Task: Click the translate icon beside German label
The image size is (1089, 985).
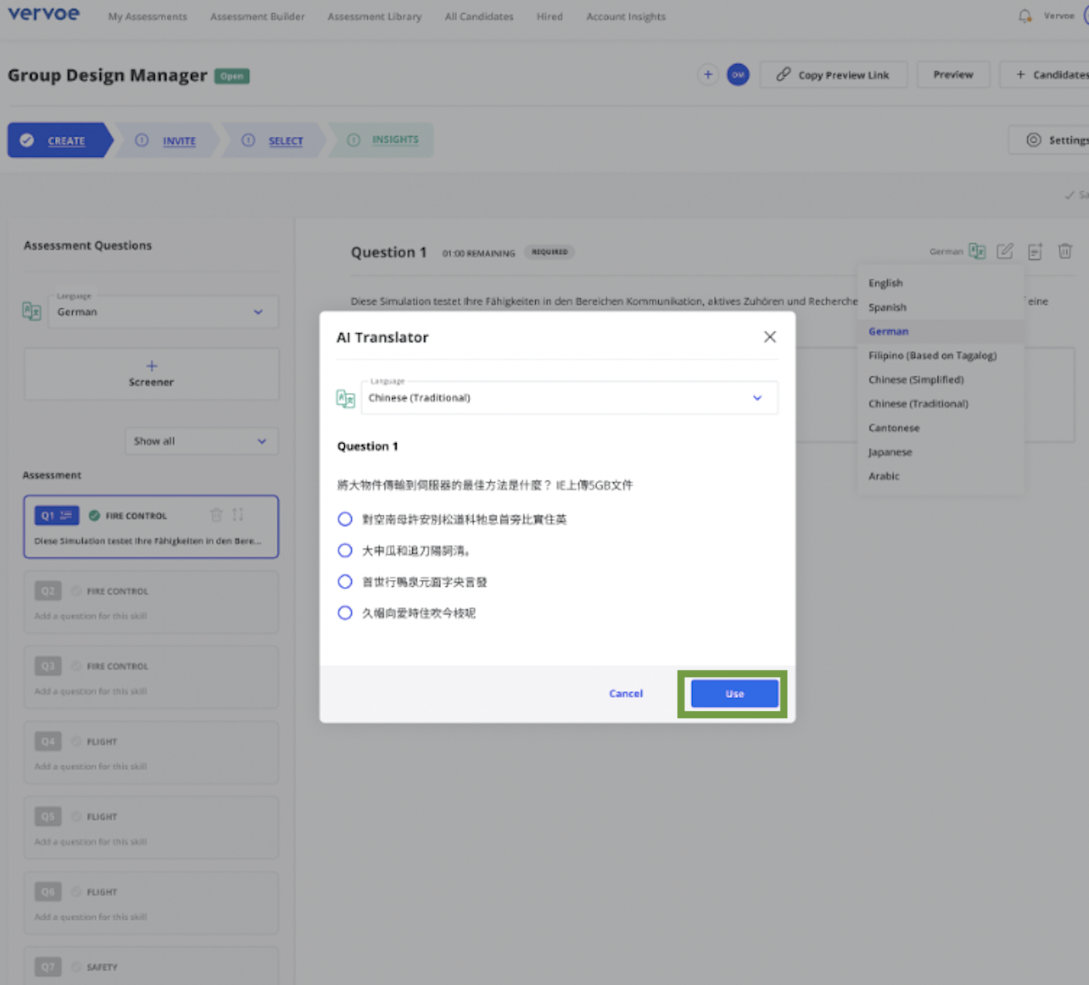Action: 977,251
